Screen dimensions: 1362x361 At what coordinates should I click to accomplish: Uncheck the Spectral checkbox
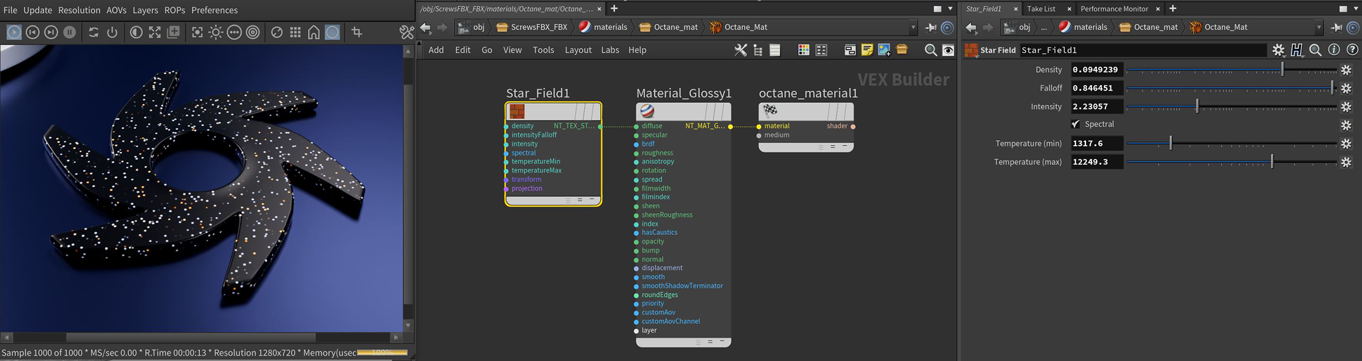[1075, 124]
